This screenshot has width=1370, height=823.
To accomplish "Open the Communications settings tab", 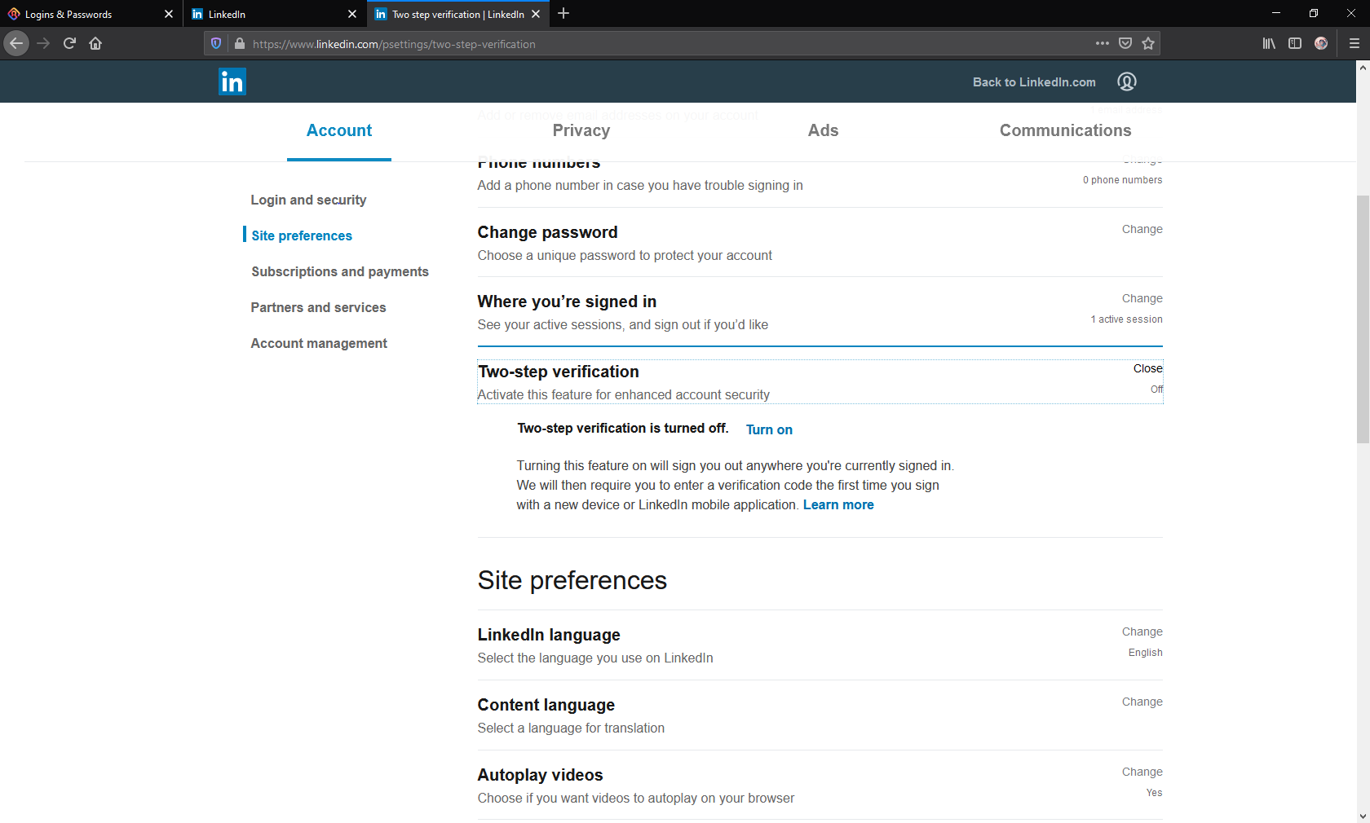I will [1066, 130].
